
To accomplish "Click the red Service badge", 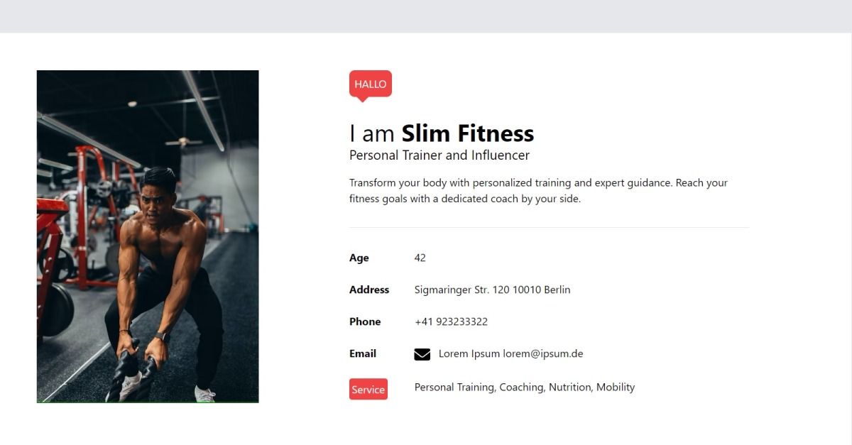I will tap(368, 389).
